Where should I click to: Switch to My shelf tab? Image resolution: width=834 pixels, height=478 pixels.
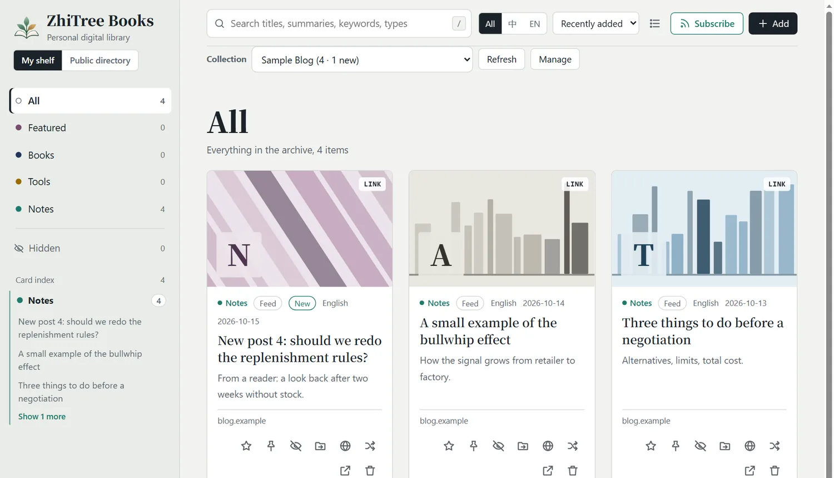[x=38, y=60]
